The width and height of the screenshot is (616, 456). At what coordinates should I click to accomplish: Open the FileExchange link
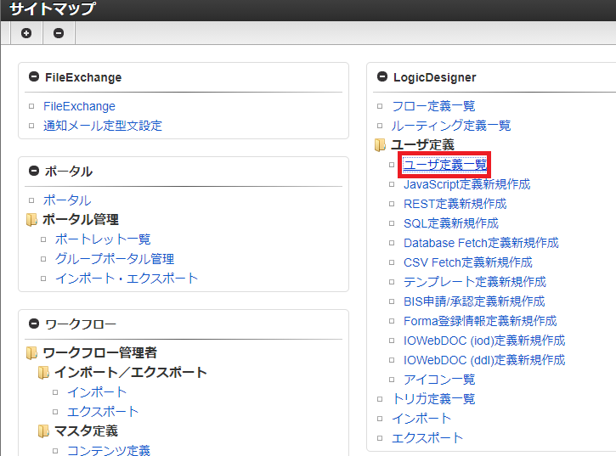pyautogui.click(x=79, y=106)
